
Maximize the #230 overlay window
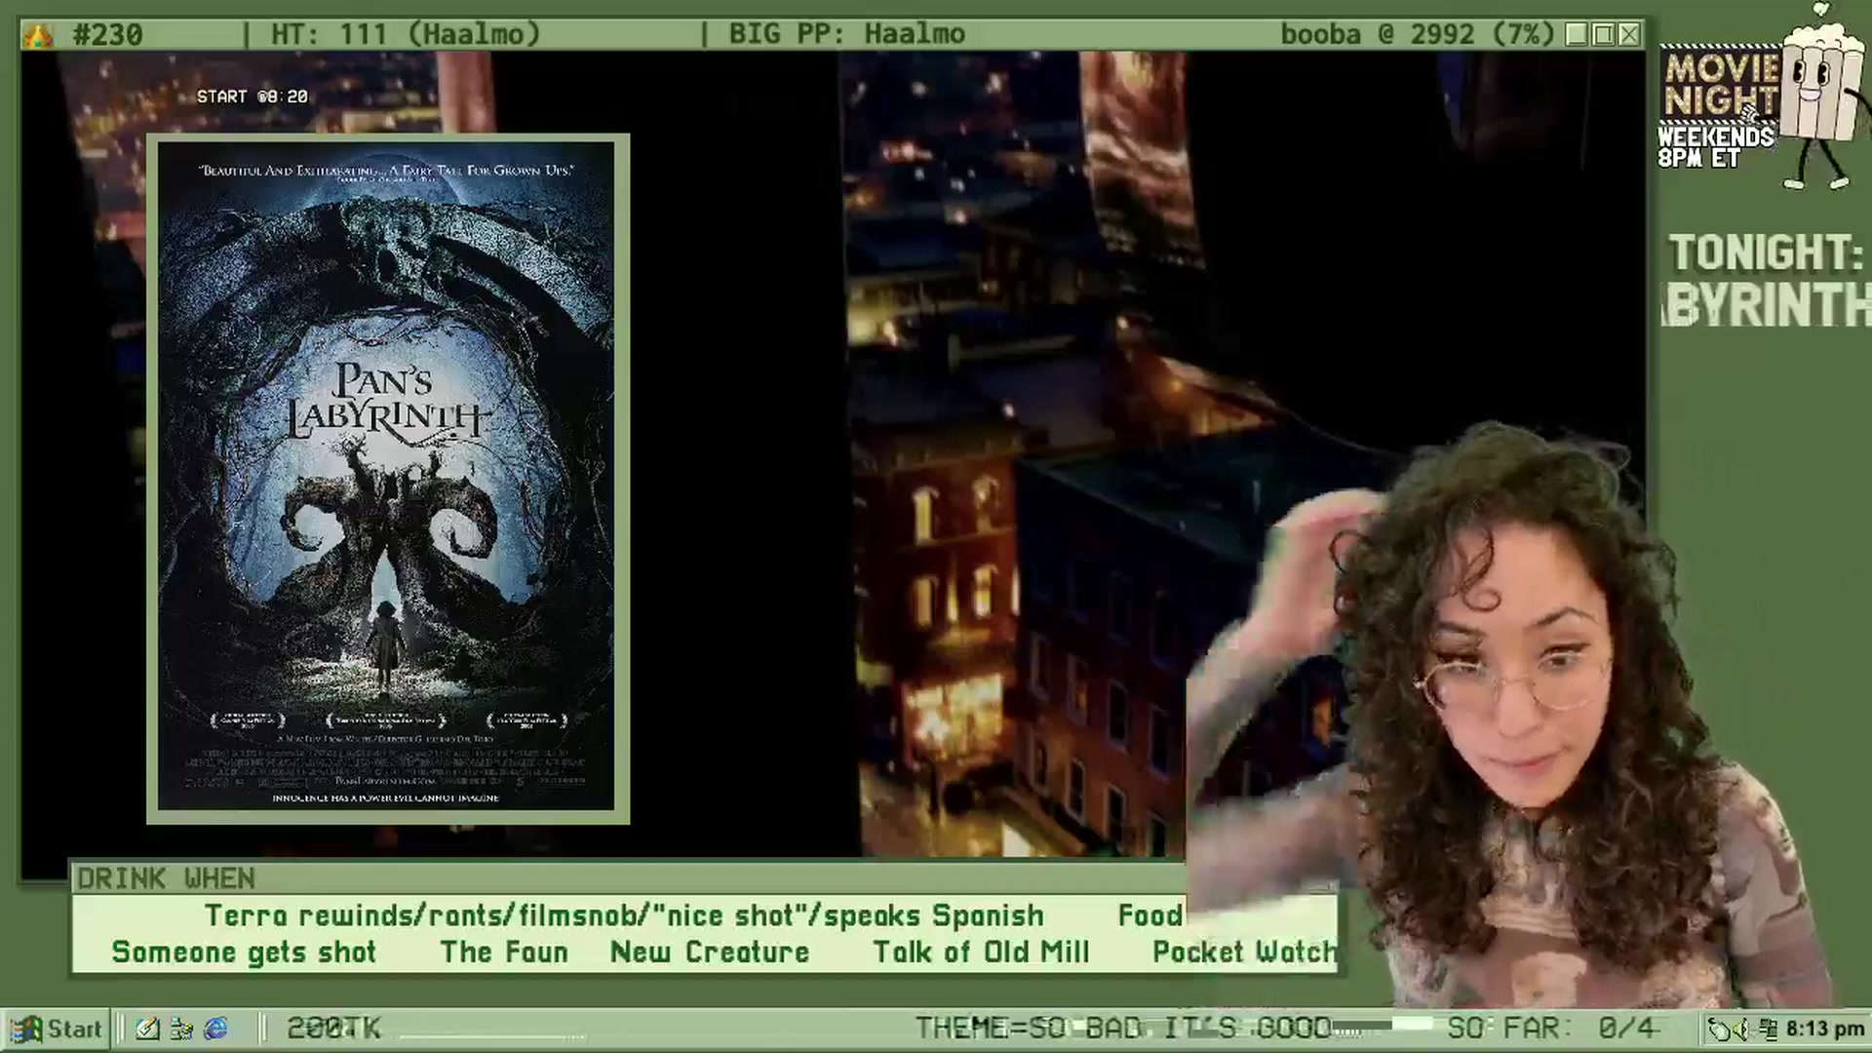click(x=1603, y=35)
